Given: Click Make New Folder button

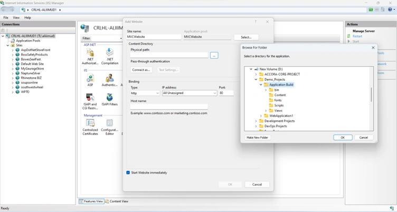Looking at the screenshot, I should [x=258, y=137].
